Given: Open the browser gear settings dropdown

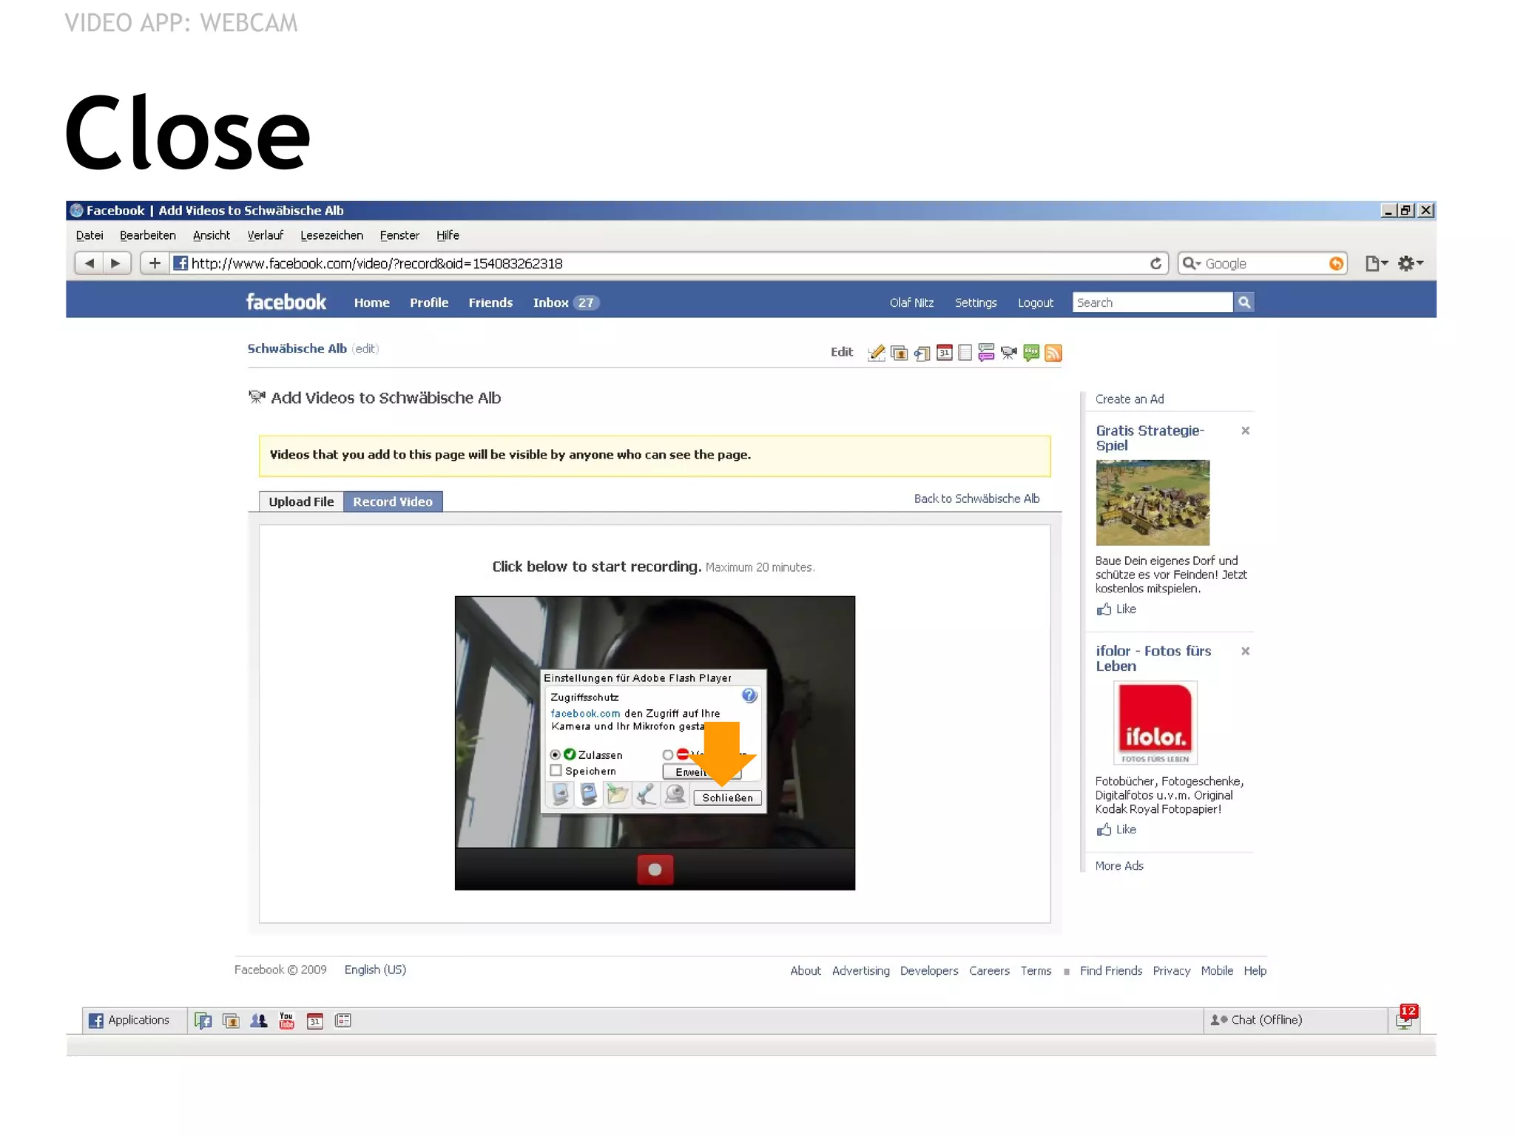Looking at the screenshot, I should point(1410,263).
